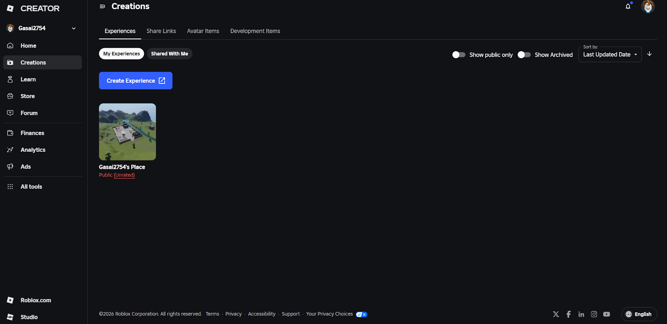
Task: Open the English language selector
Action: pyautogui.click(x=639, y=314)
